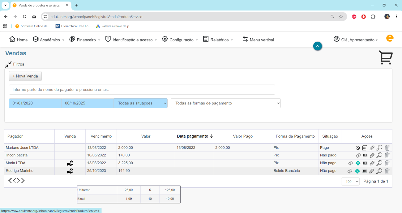The image size is (402, 213).
Task: Collapse the top menu with round arrow
Action: tap(318, 46)
